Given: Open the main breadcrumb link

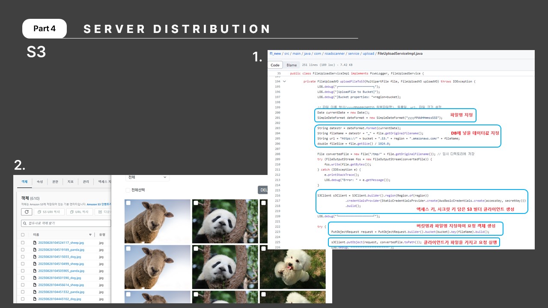Looking at the screenshot, I should click(297, 53).
